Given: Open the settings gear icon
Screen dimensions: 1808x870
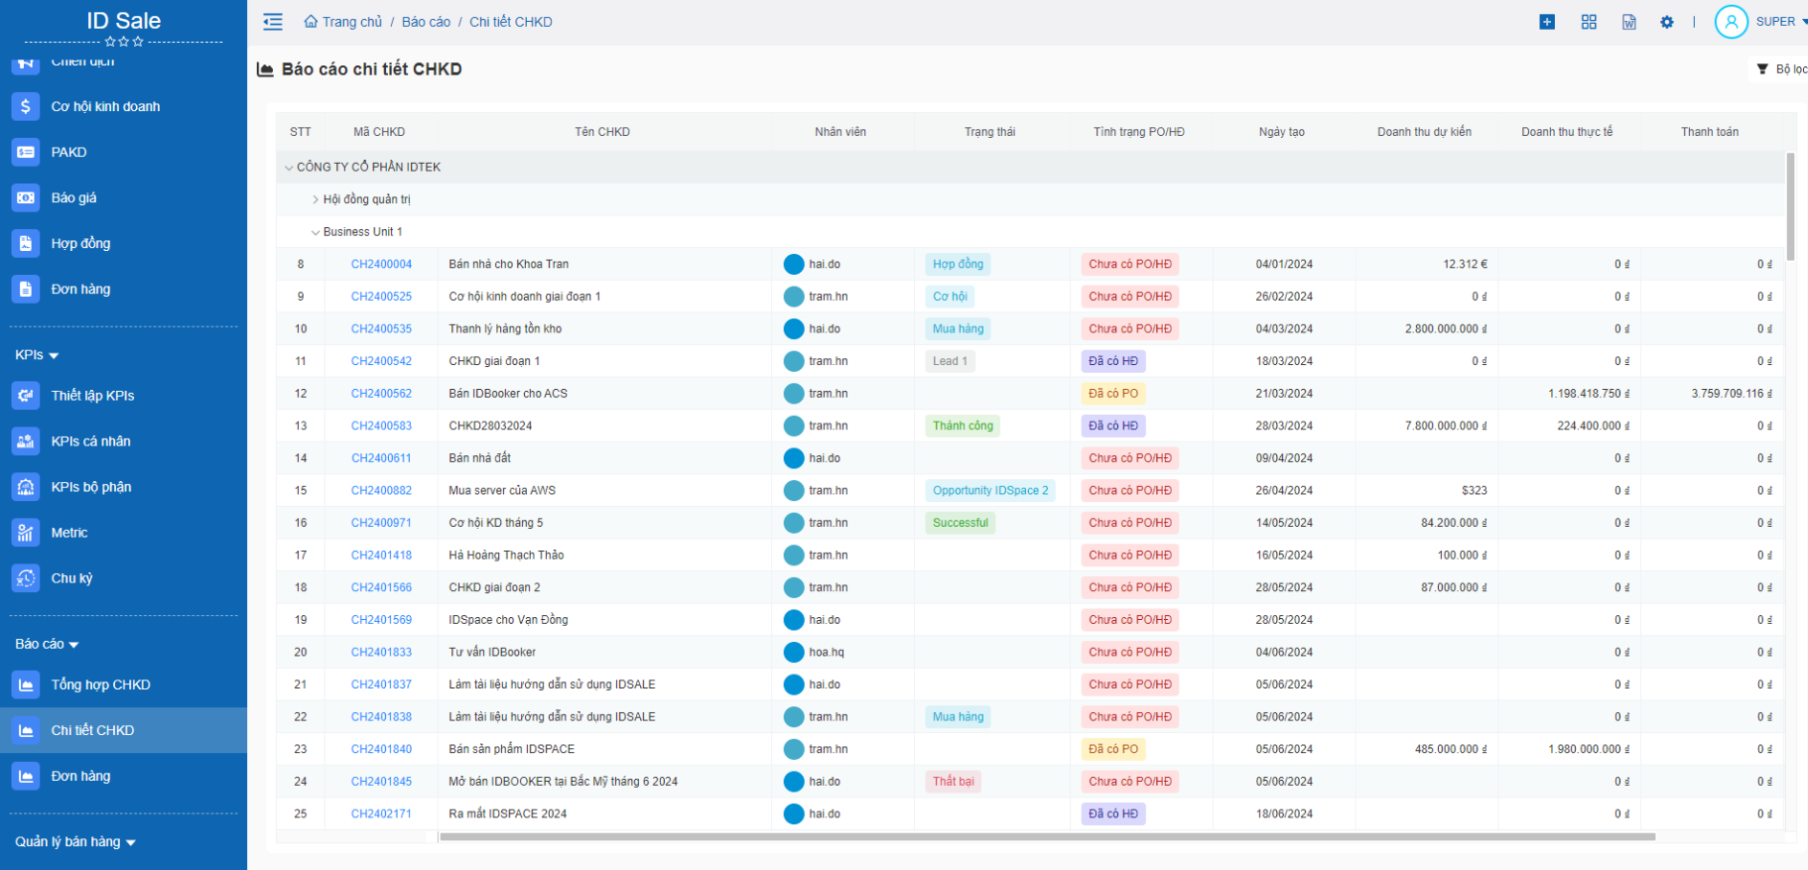Looking at the screenshot, I should tap(1667, 22).
